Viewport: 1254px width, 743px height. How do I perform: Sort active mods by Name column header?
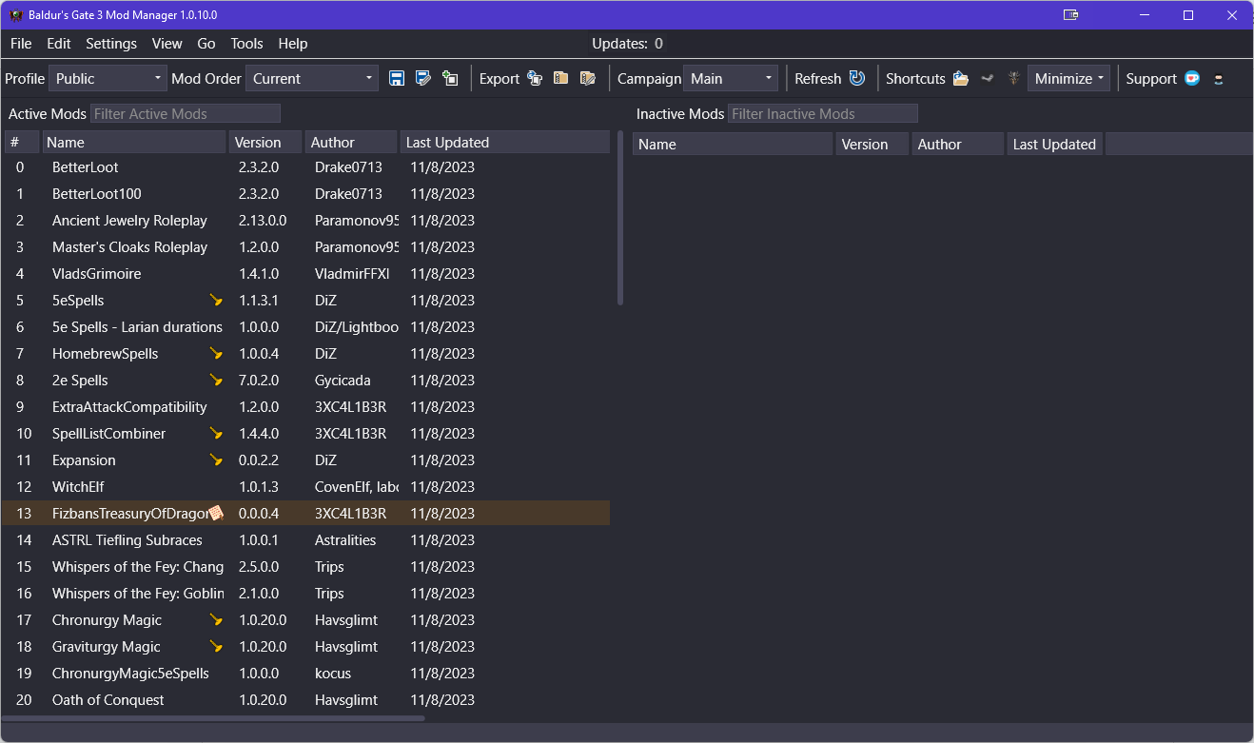click(x=134, y=142)
